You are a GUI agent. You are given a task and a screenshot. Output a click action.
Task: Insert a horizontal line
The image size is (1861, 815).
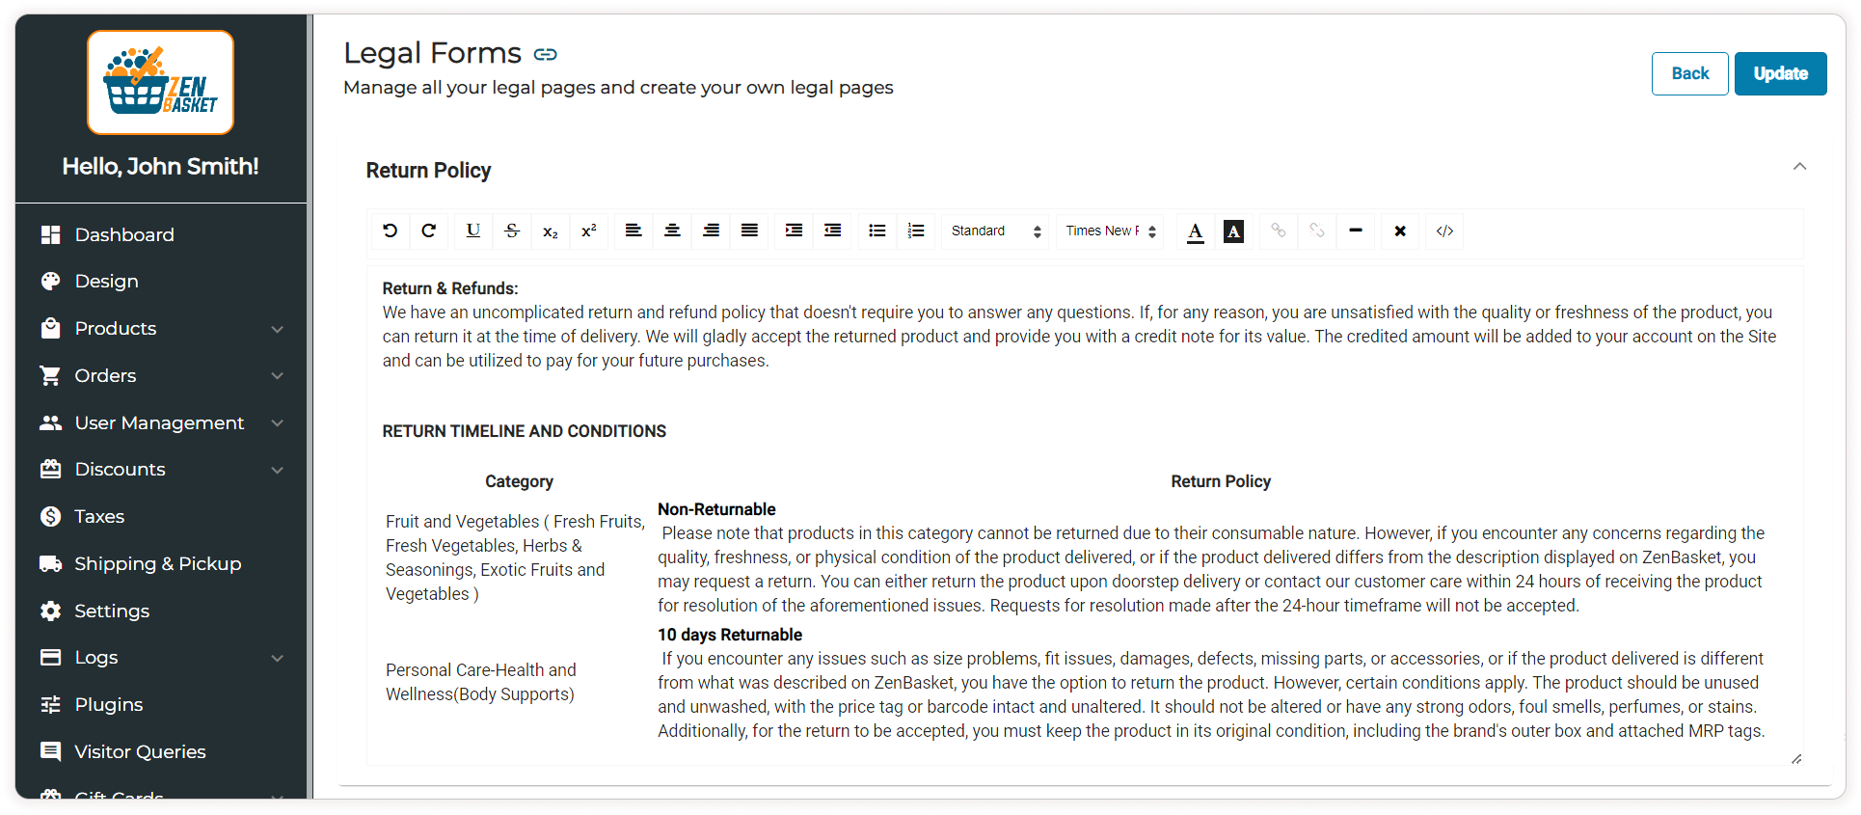coord(1355,231)
